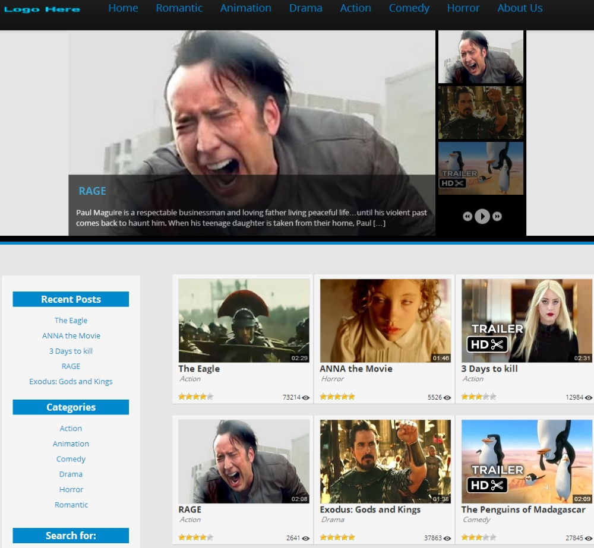Open the Home menu item
Image resolution: width=594 pixels, height=548 pixels.
[x=123, y=8]
